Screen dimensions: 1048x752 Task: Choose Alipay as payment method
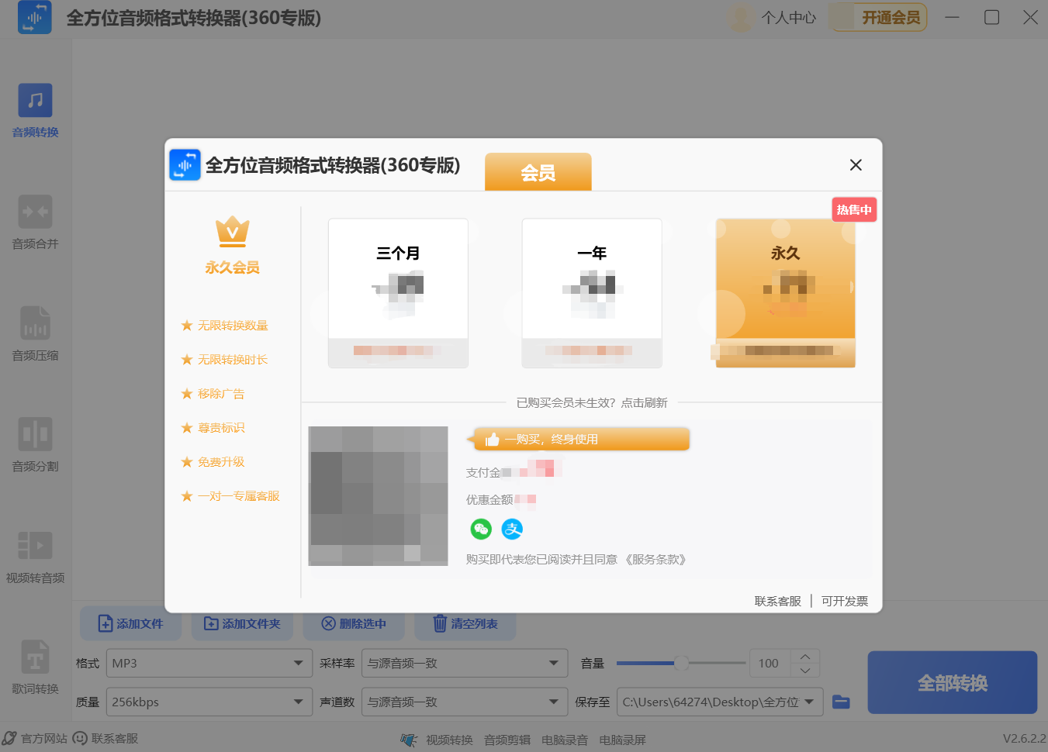(512, 529)
